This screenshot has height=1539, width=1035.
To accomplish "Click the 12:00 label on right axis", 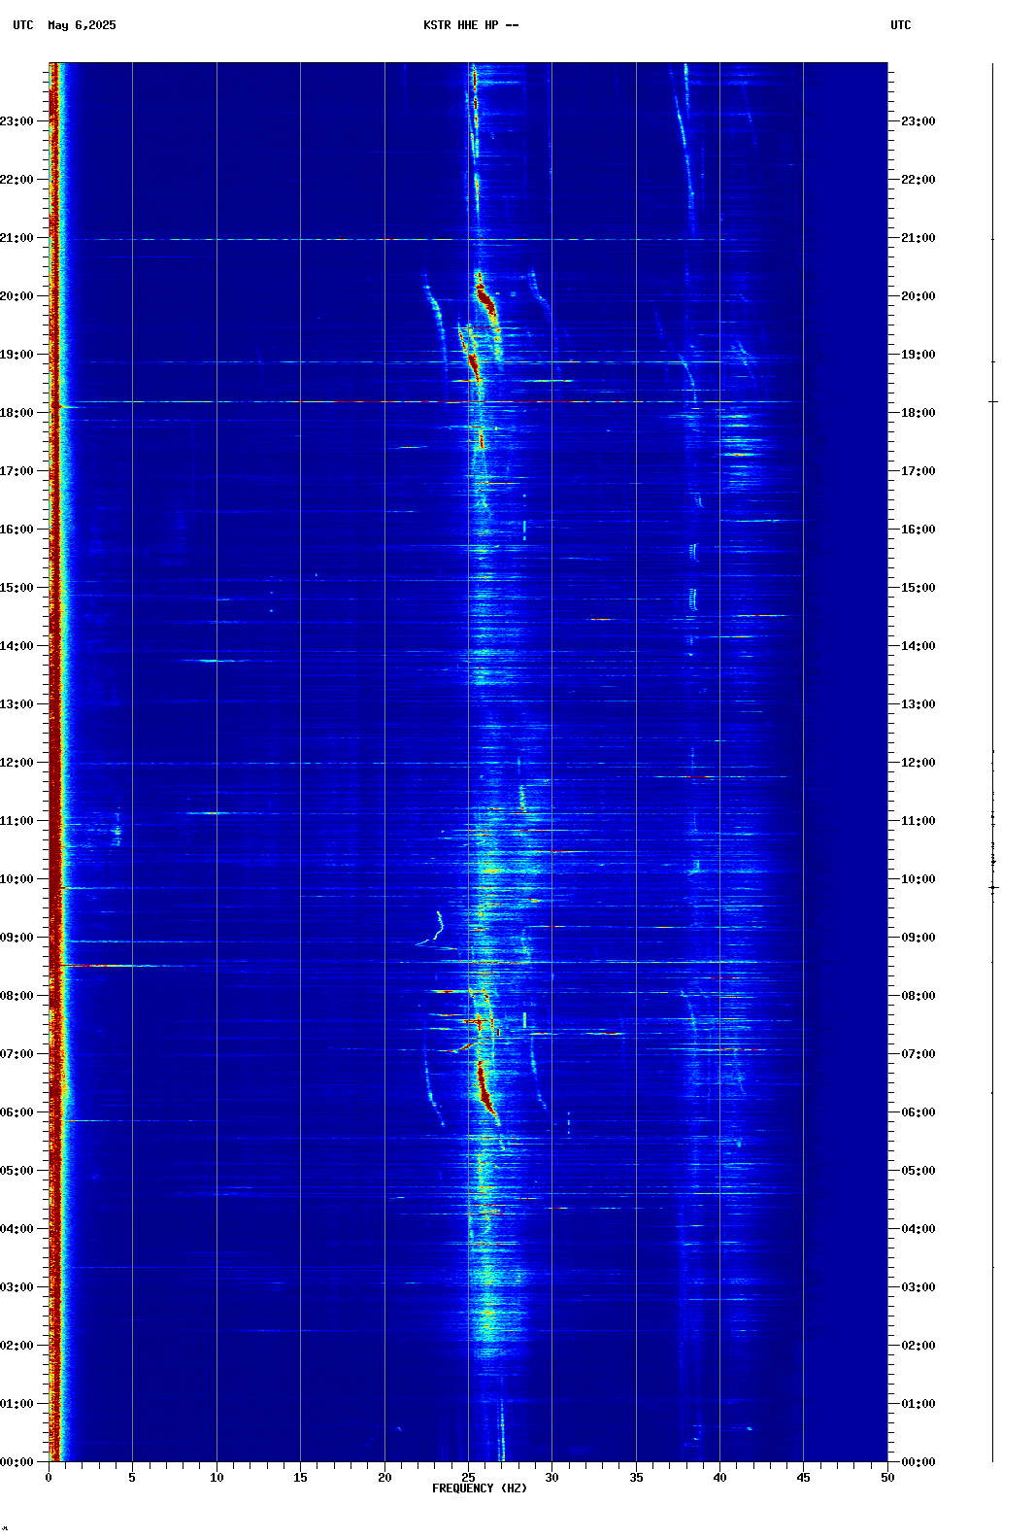I will (918, 763).
